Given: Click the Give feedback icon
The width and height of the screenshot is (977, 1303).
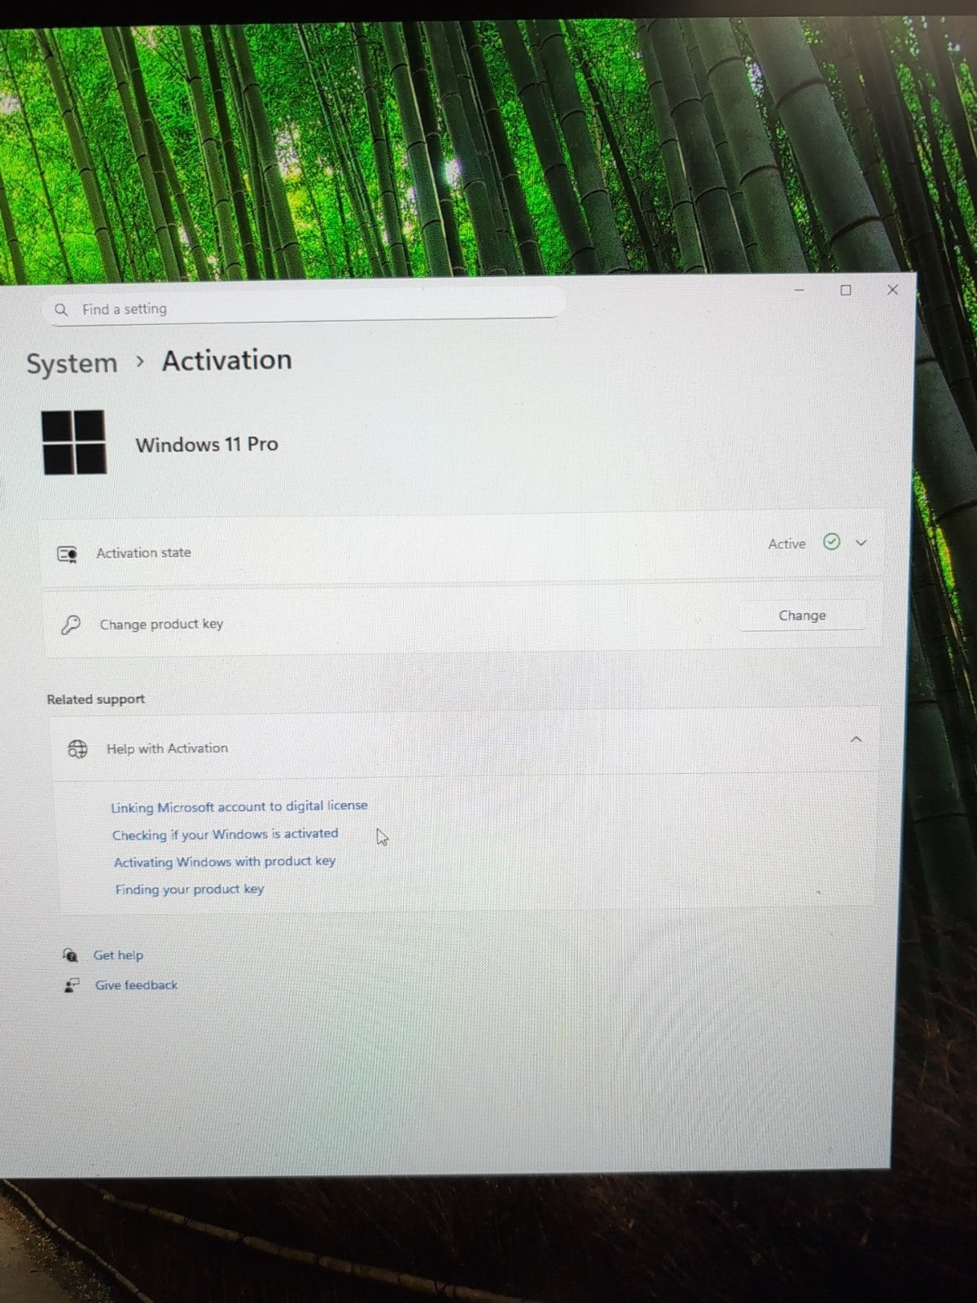Looking at the screenshot, I should [72, 985].
